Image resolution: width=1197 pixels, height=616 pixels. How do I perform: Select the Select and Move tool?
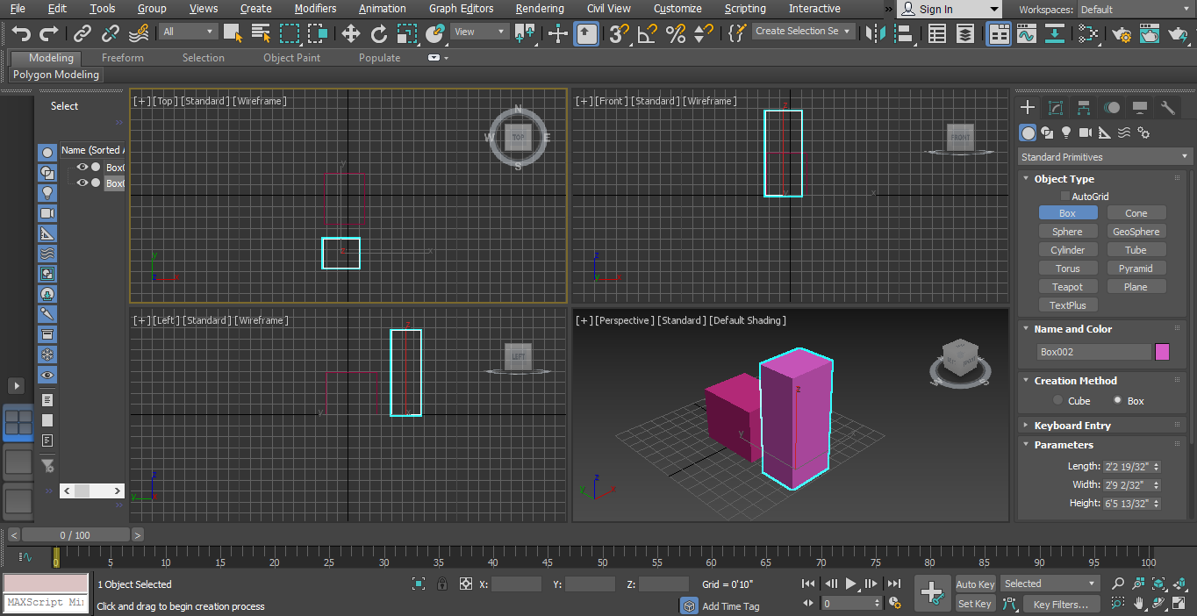(x=350, y=33)
